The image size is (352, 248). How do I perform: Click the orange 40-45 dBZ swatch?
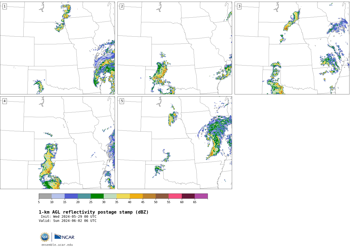[136, 196]
